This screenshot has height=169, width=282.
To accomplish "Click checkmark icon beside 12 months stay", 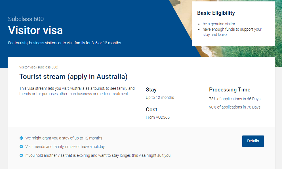I will coord(21,138).
